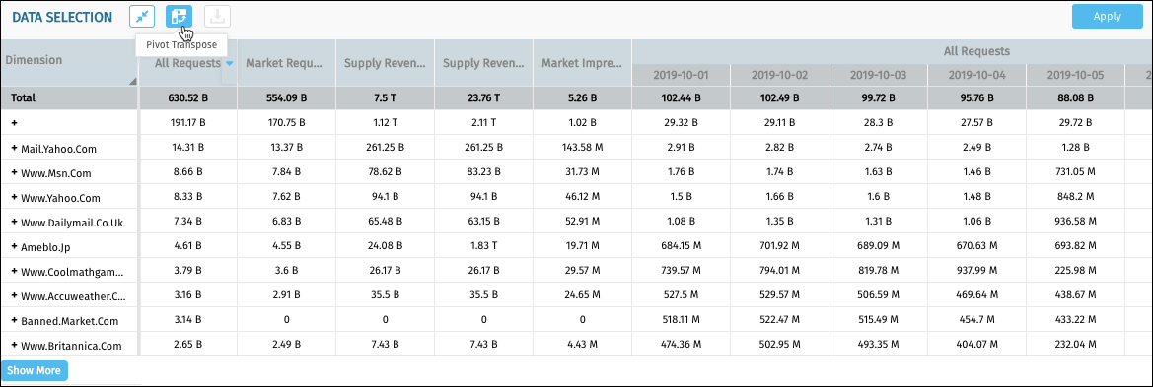The width and height of the screenshot is (1153, 387).
Task: Expand the unnamed first dimension row
Action: point(14,122)
